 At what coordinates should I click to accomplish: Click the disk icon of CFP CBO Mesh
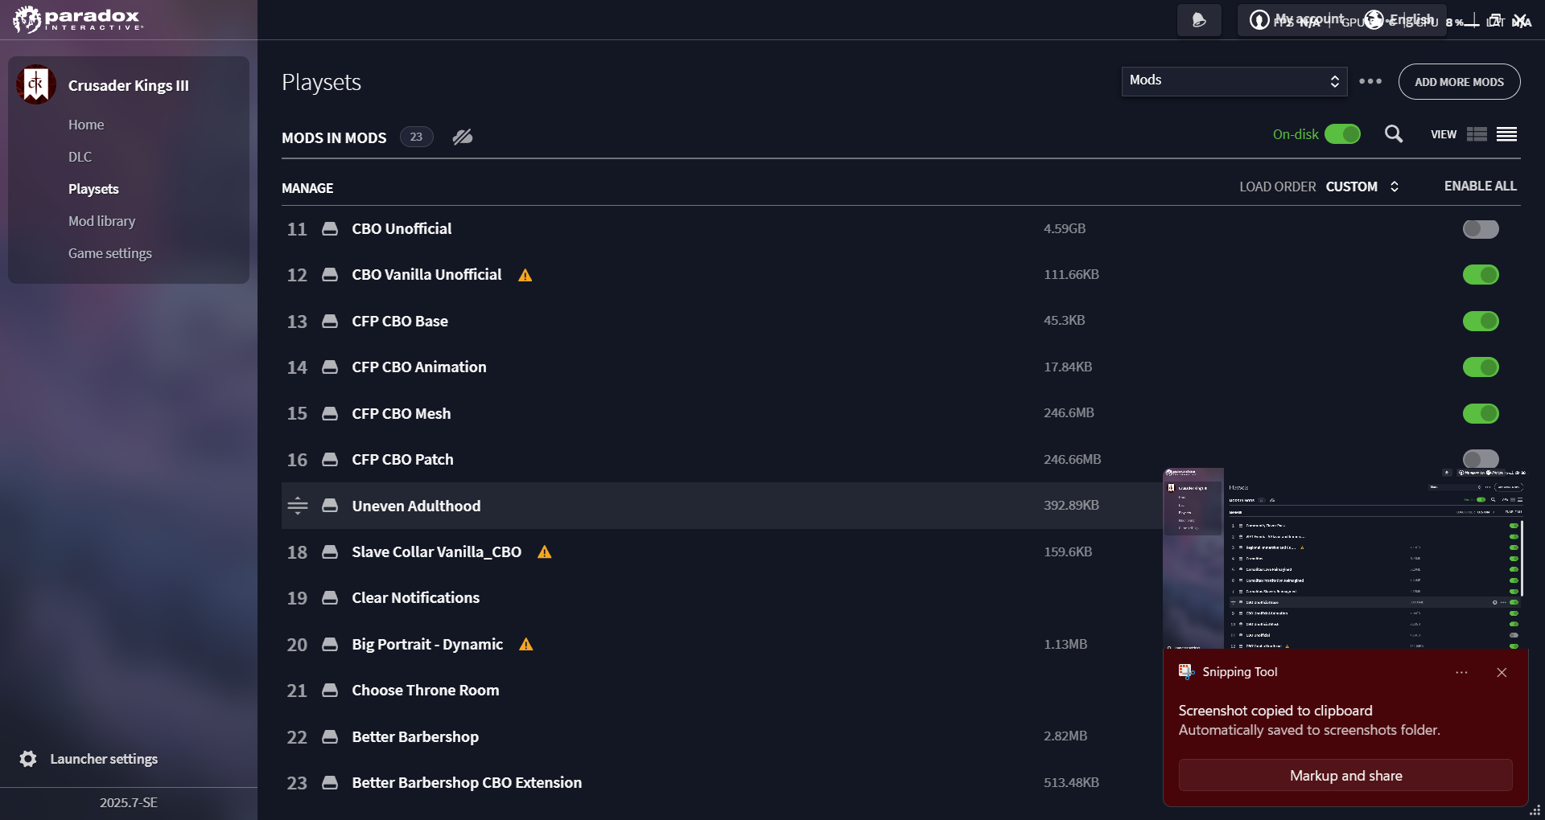point(330,414)
